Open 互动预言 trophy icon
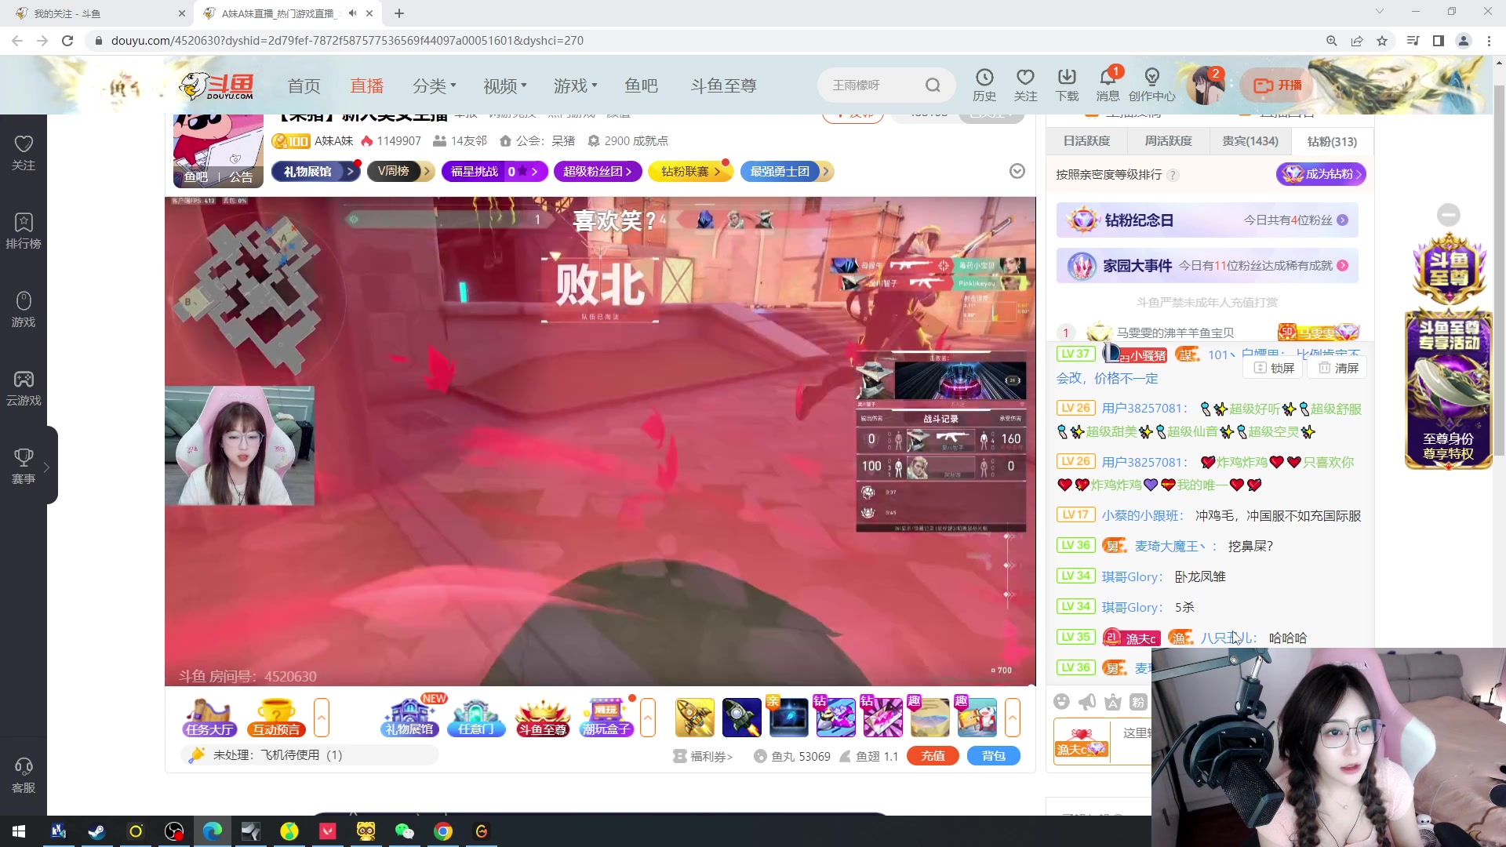Screen dimensions: 1506x847 pos(276,718)
